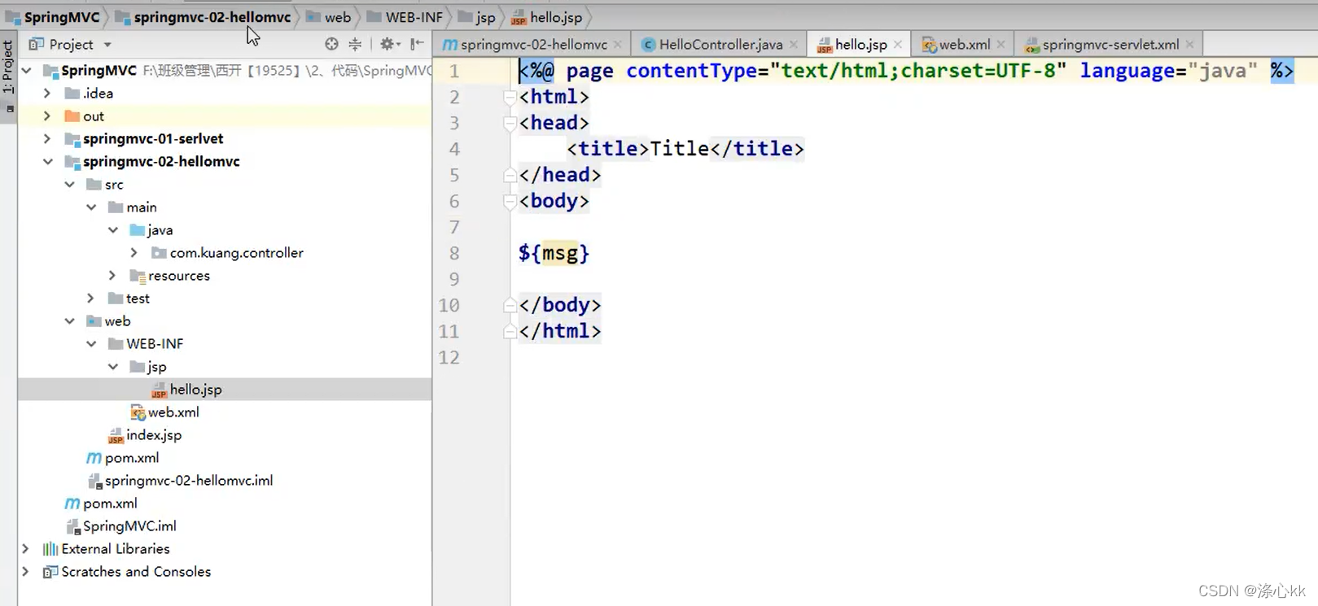Fold the html tag at line 2
The image size is (1318, 606).
pyautogui.click(x=510, y=98)
